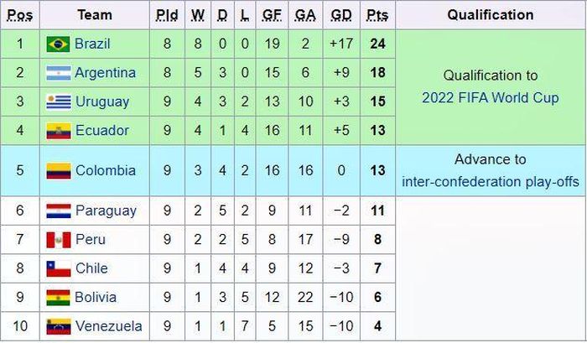Follow the 2022 FIFA World Cup link
587x343 pixels.
[x=491, y=98]
